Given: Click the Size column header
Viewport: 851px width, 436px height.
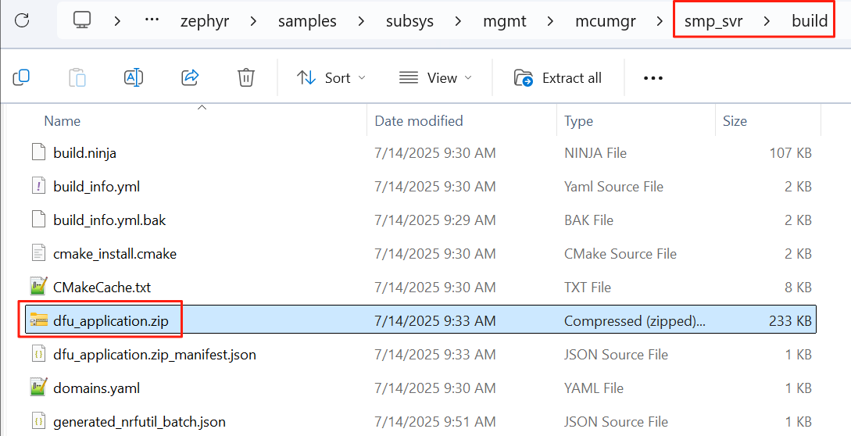Looking at the screenshot, I should (x=735, y=121).
